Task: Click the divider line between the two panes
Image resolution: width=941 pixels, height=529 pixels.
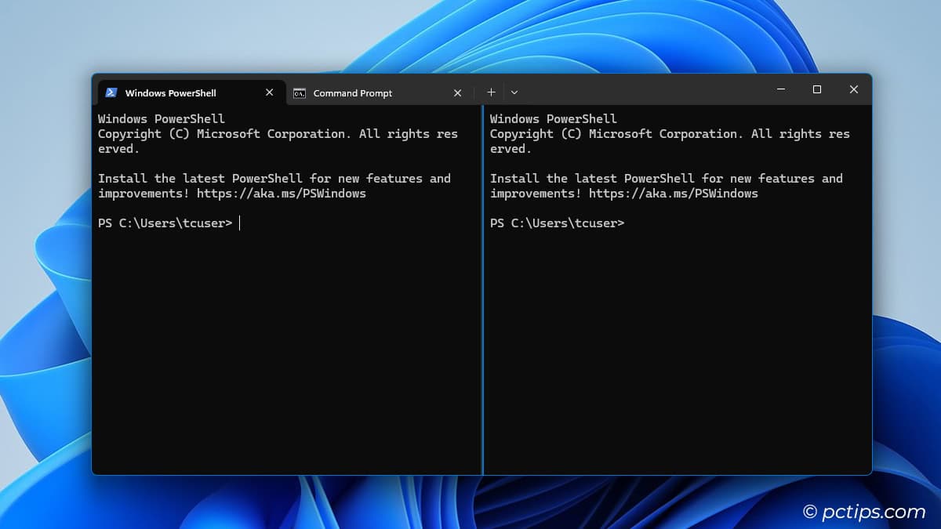Action: [482, 313]
